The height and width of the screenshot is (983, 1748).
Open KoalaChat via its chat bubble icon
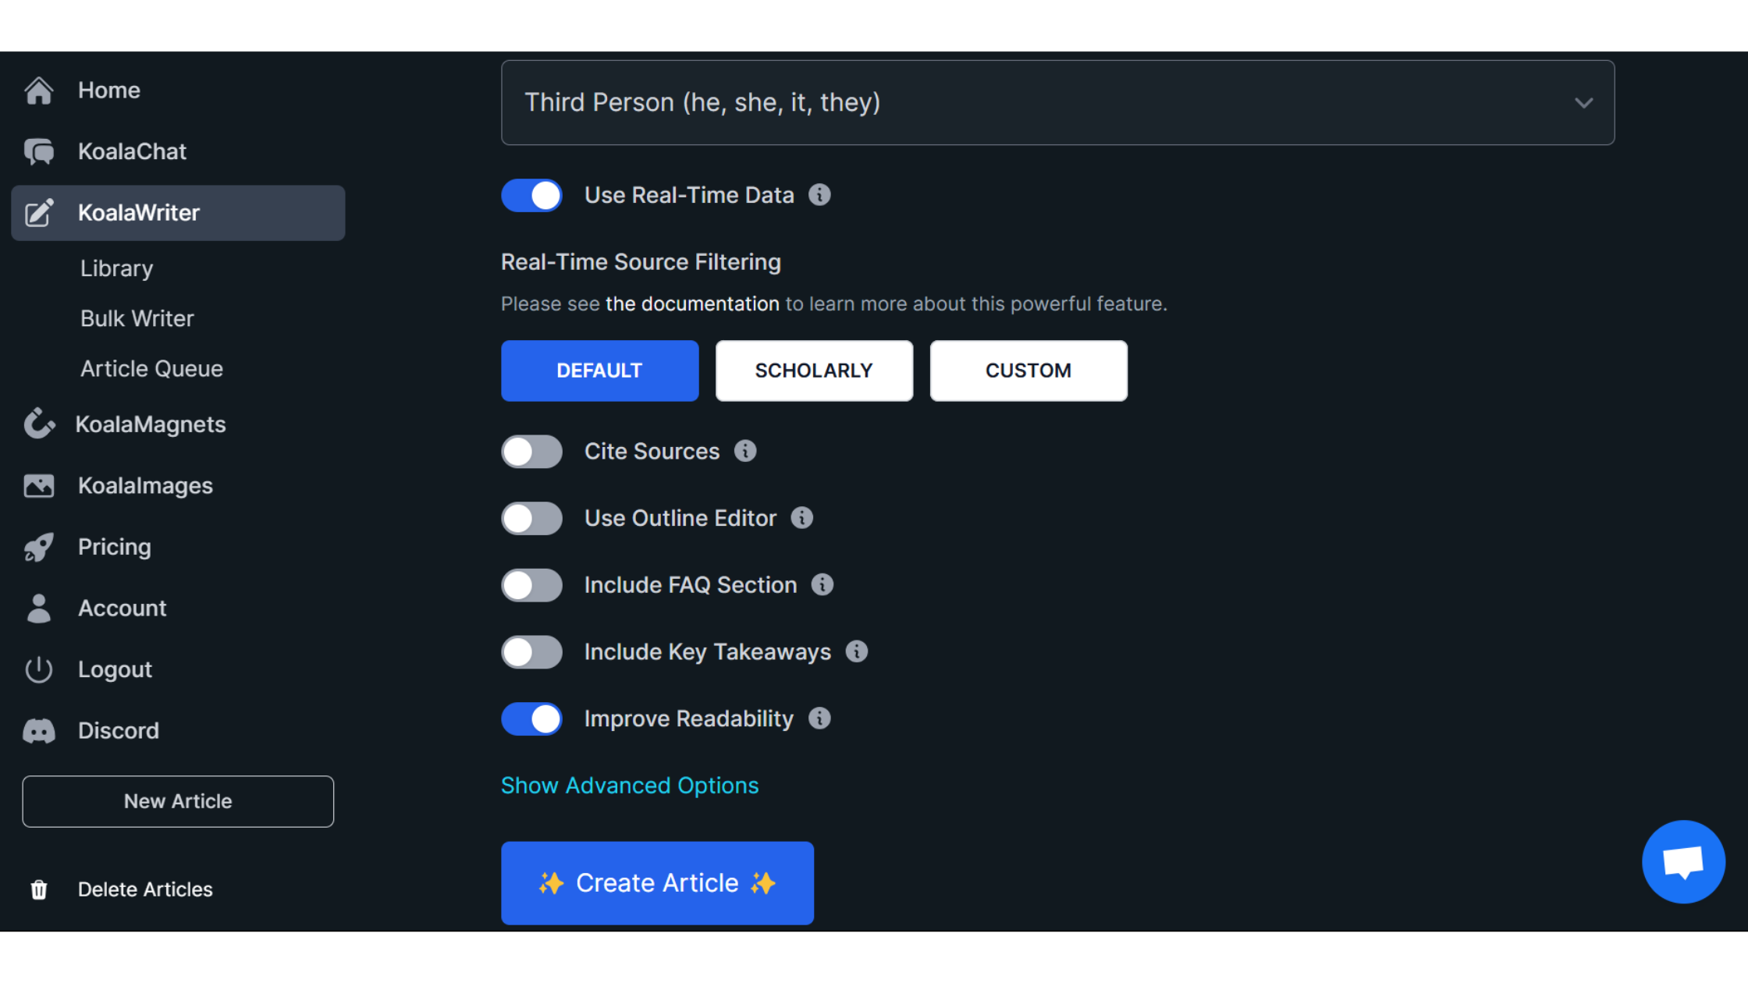coord(38,151)
